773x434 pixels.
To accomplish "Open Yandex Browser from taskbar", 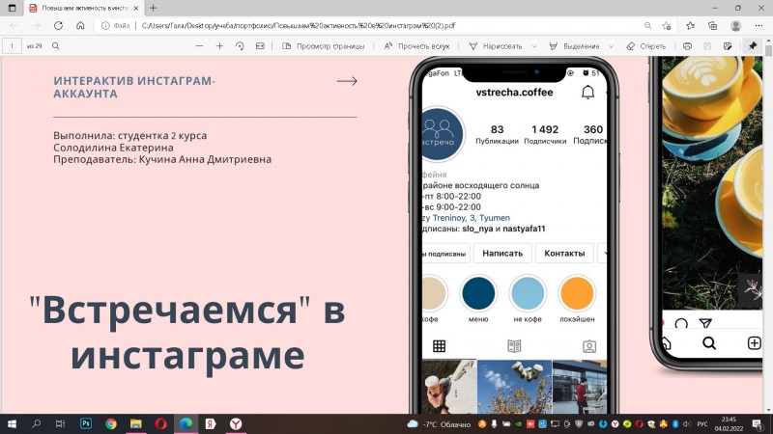I will (x=236, y=423).
